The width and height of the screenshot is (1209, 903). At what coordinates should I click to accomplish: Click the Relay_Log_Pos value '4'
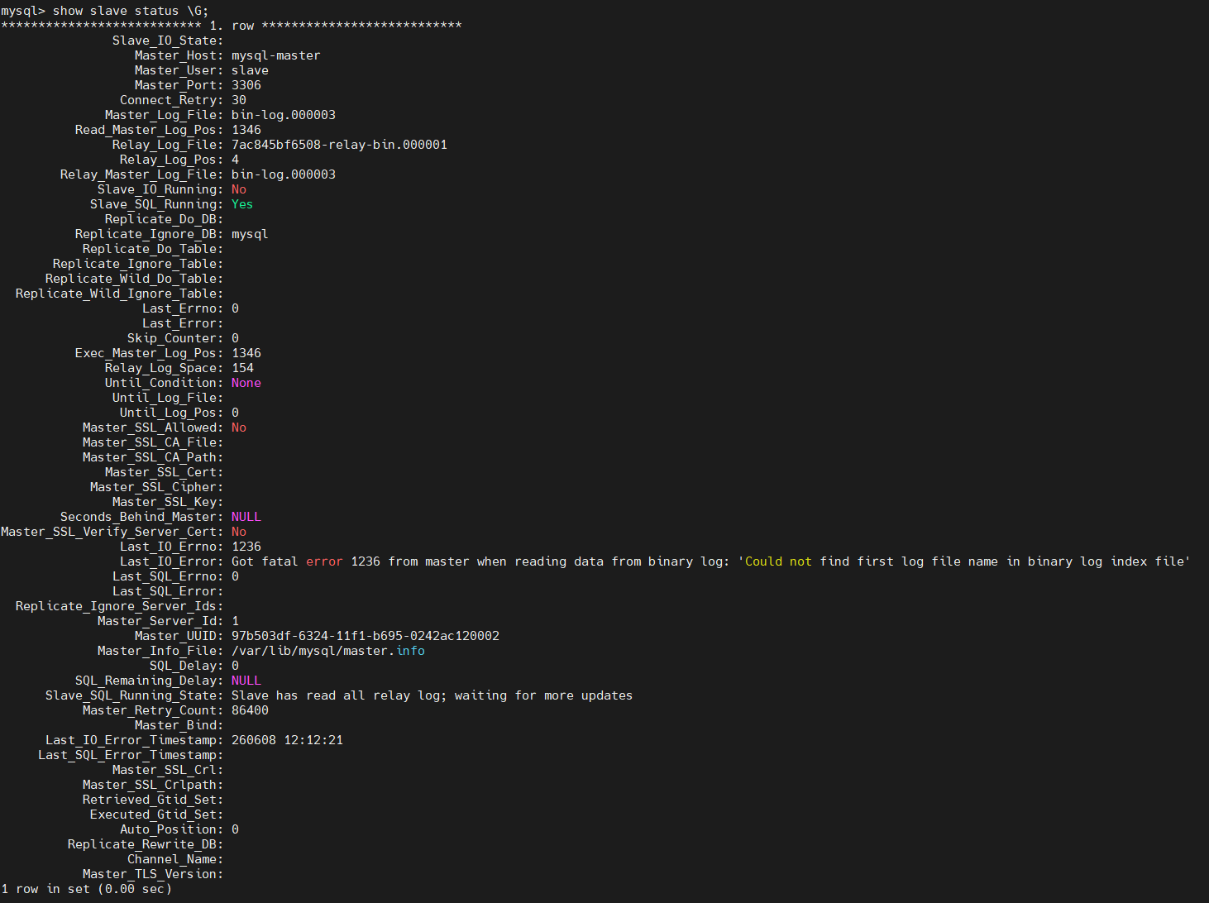click(x=235, y=160)
